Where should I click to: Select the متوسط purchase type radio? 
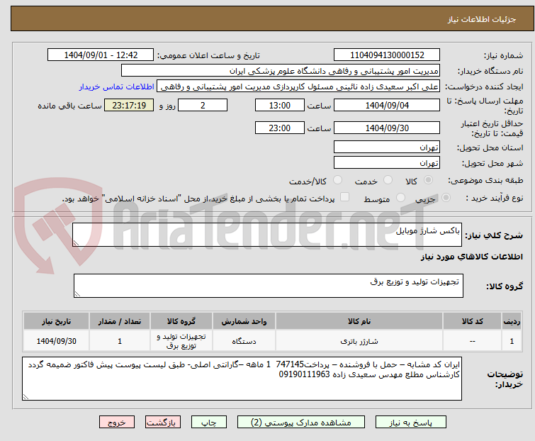[400, 198]
